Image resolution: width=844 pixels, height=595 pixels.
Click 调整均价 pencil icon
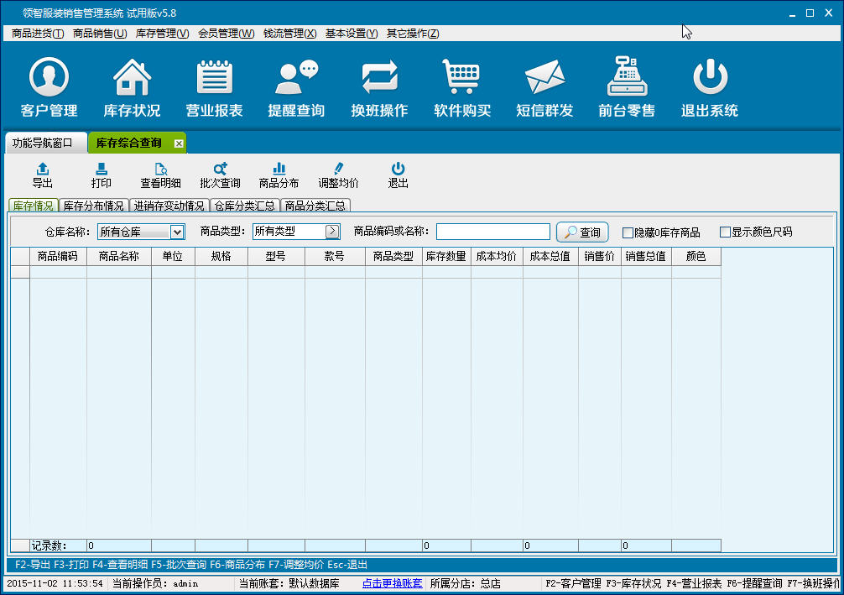pos(338,175)
